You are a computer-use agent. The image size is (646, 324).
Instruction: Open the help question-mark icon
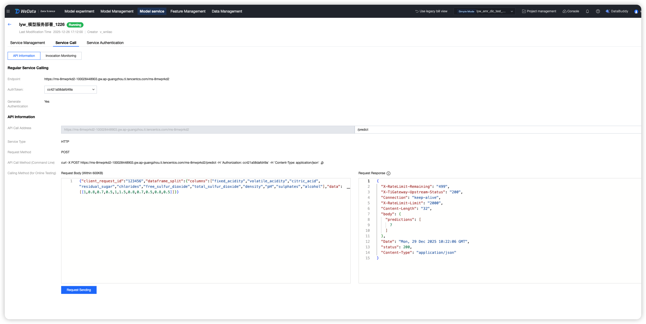tap(598, 11)
